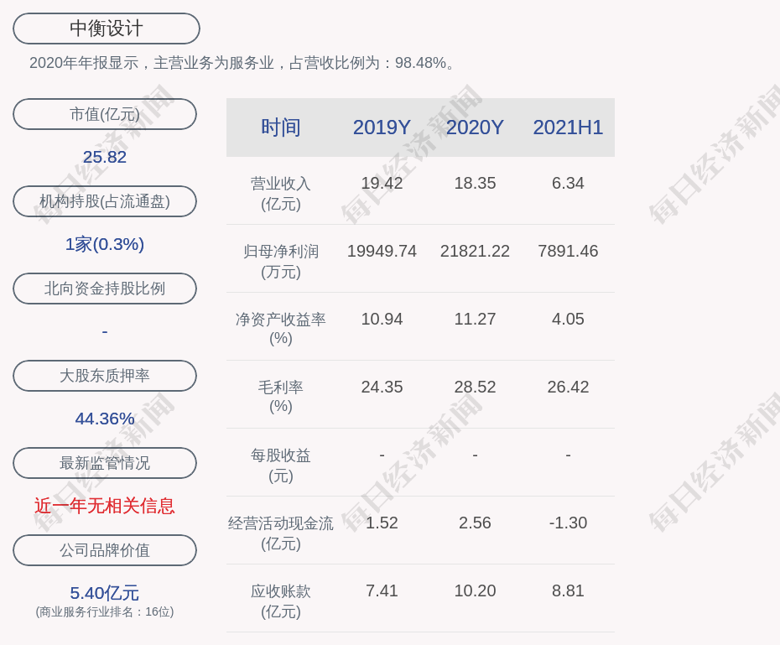
Task: Click the 净资产收益率 row label
Action: click(x=281, y=328)
